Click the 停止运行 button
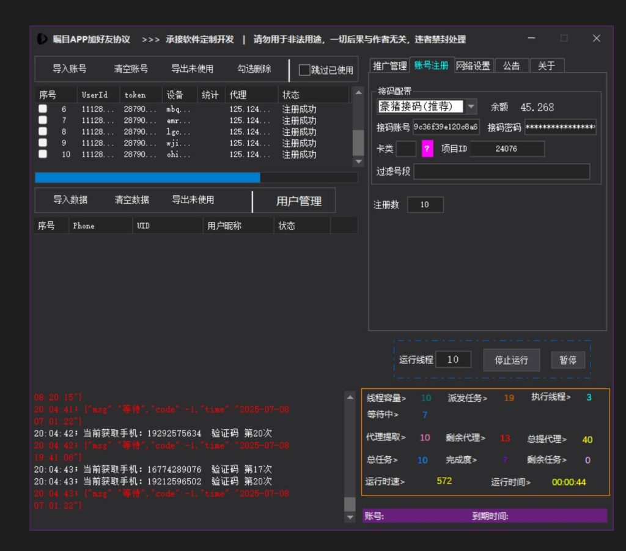Screen dimensions: 626x551 point(511,360)
